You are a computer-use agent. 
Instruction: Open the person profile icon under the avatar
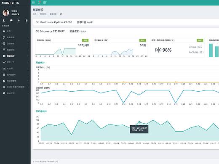point(4,21)
